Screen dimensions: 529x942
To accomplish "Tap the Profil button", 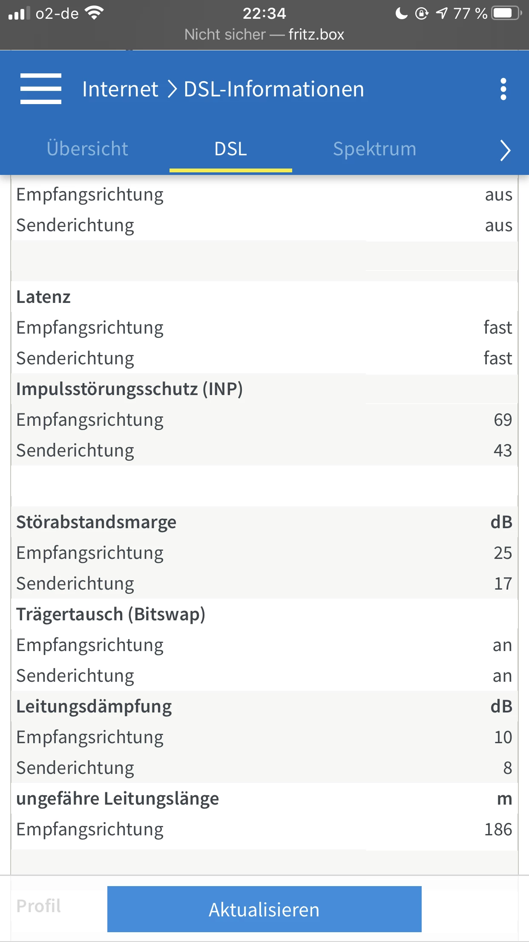I will (39, 906).
